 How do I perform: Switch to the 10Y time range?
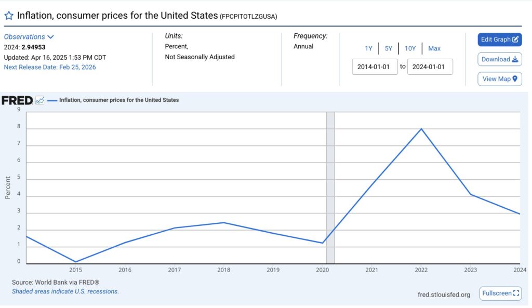(x=410, y=48)
